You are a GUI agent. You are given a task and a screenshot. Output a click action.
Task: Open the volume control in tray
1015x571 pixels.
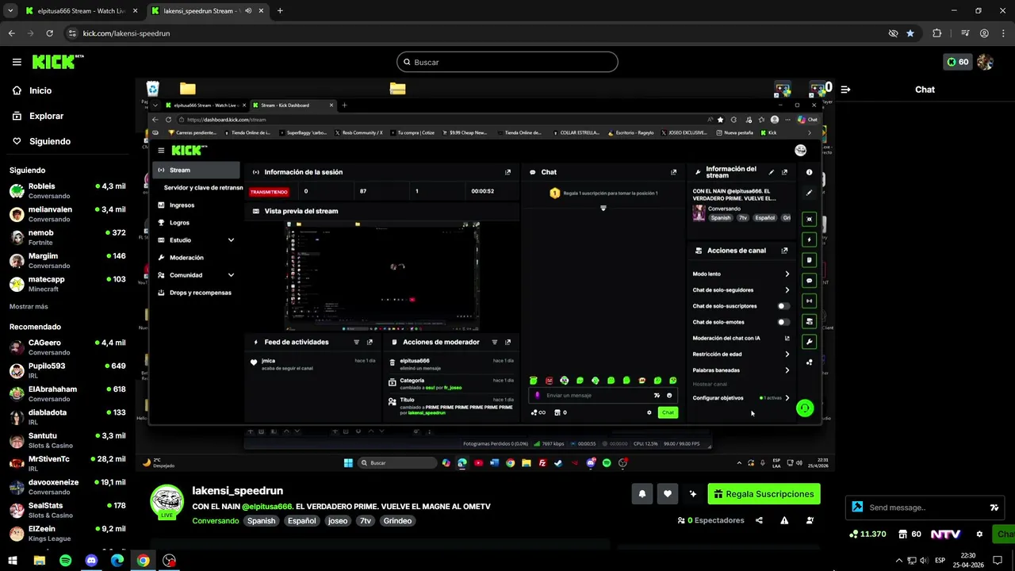pyautogui.click(x=925, y=560)
